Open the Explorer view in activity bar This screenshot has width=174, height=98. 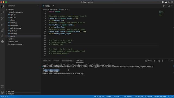pos(2,7)
